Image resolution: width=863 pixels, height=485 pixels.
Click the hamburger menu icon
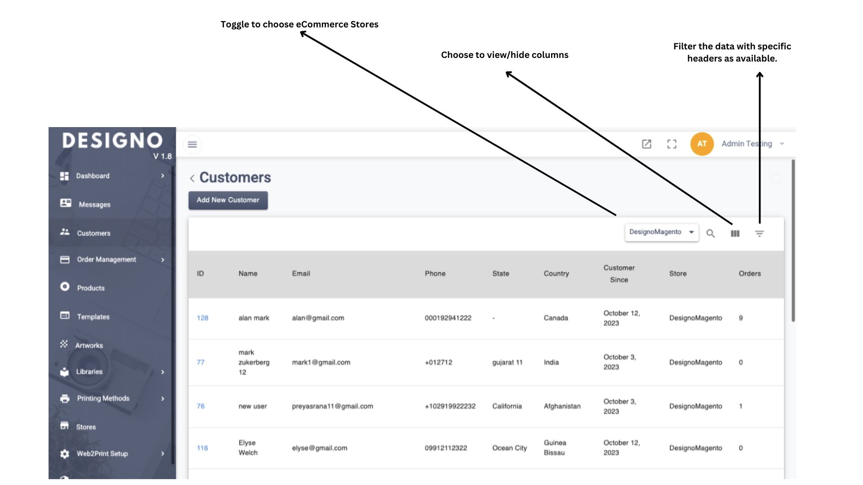192,145
